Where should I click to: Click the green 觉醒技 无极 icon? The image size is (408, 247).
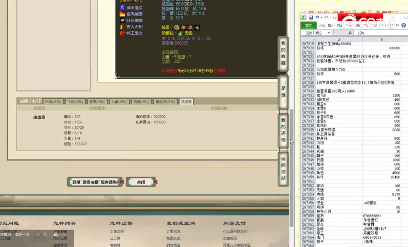(180, 33)
